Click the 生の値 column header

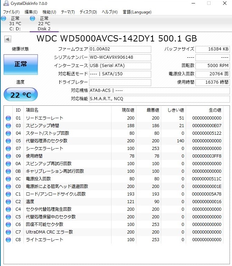pos(204,110)
